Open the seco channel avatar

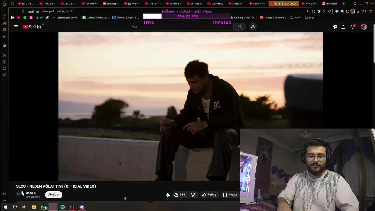(20, 195)
